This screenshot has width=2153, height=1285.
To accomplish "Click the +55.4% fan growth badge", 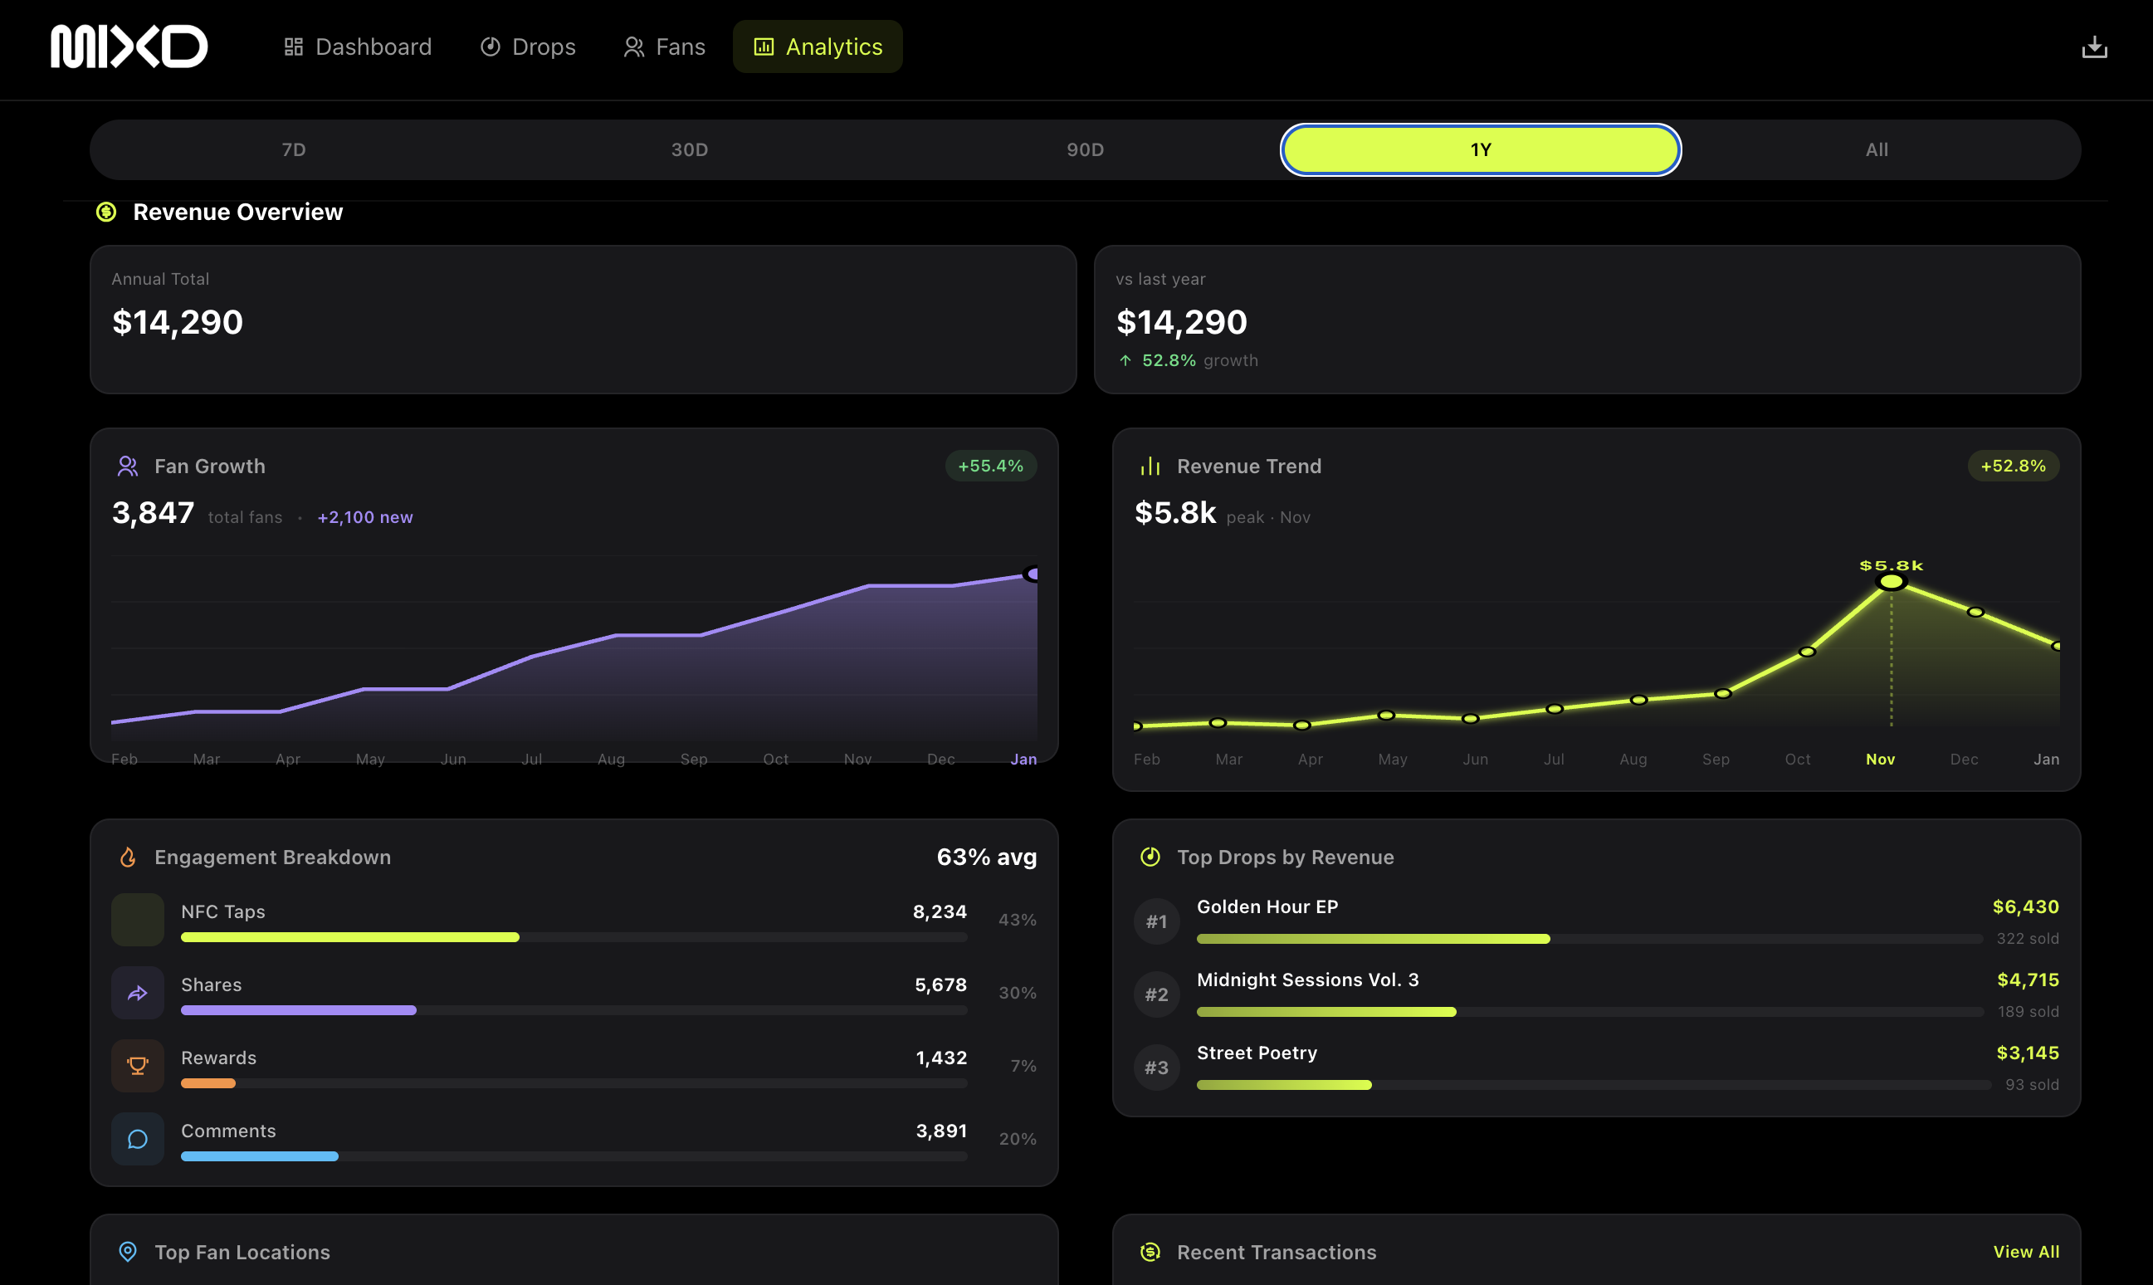I will click(990, 466).
